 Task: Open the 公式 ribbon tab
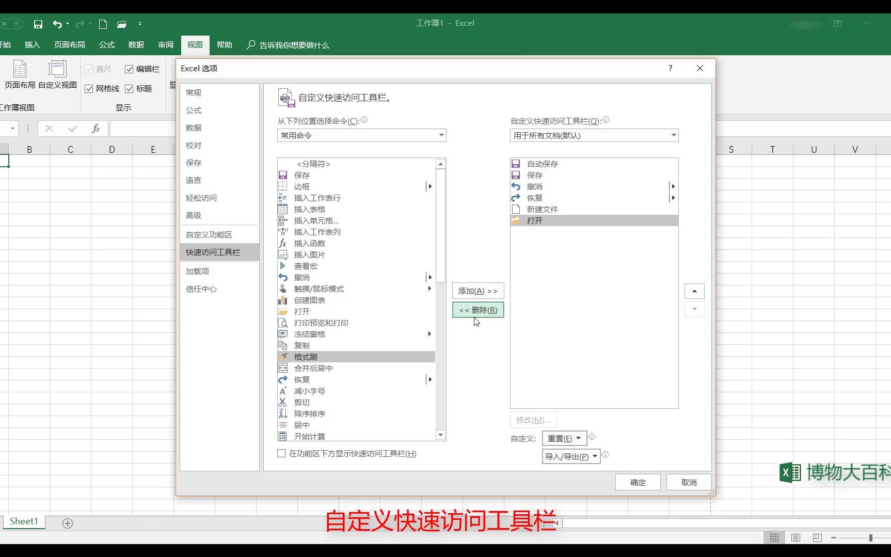click(x=107, y=45)
